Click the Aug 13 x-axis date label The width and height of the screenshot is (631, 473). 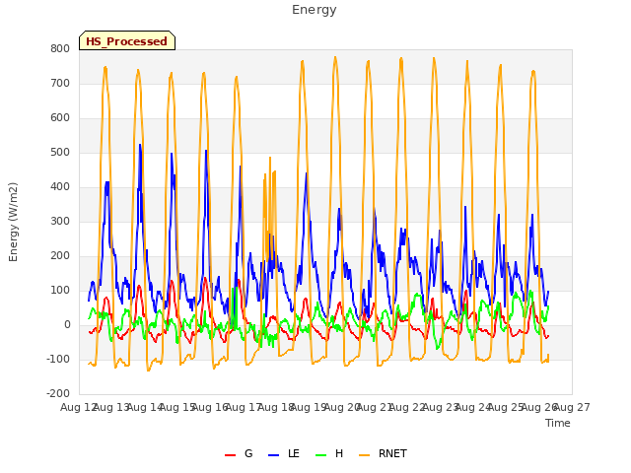click(111, 408)
